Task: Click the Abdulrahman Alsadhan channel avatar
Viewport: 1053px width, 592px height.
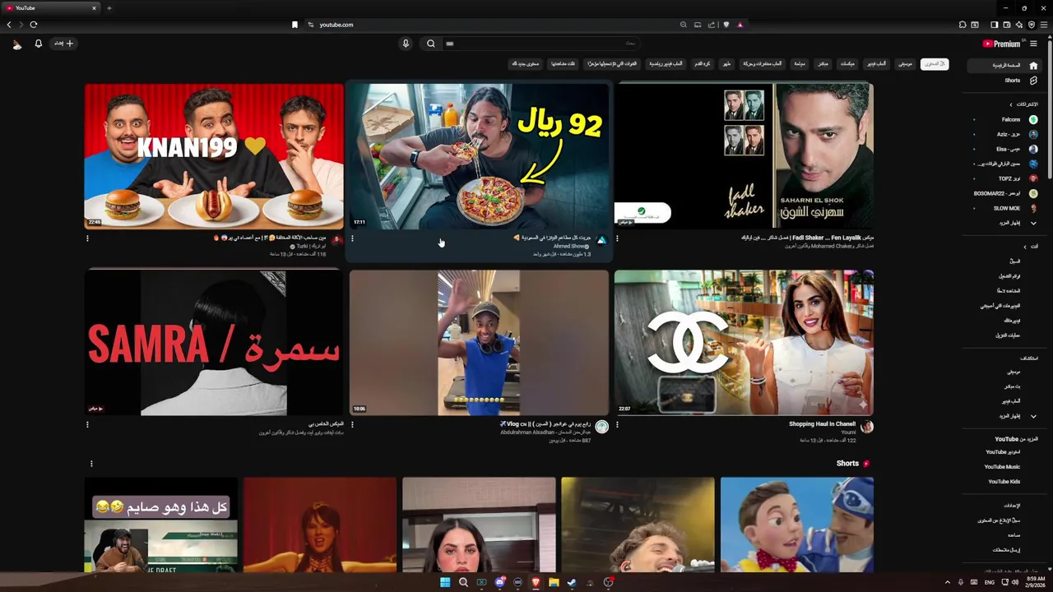Action: coord(602,426)
